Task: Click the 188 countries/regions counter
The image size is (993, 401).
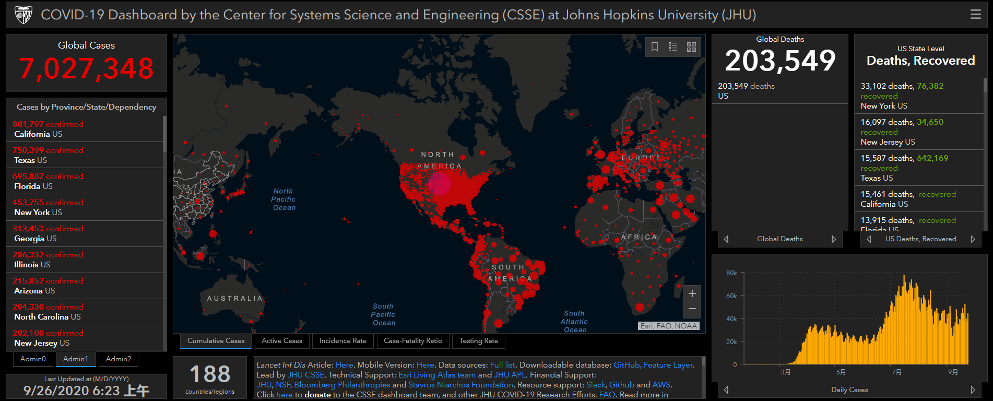Action: (x=210, y=378)
